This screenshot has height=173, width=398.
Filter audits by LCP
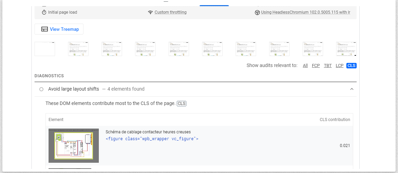click(x=340, y=66)
